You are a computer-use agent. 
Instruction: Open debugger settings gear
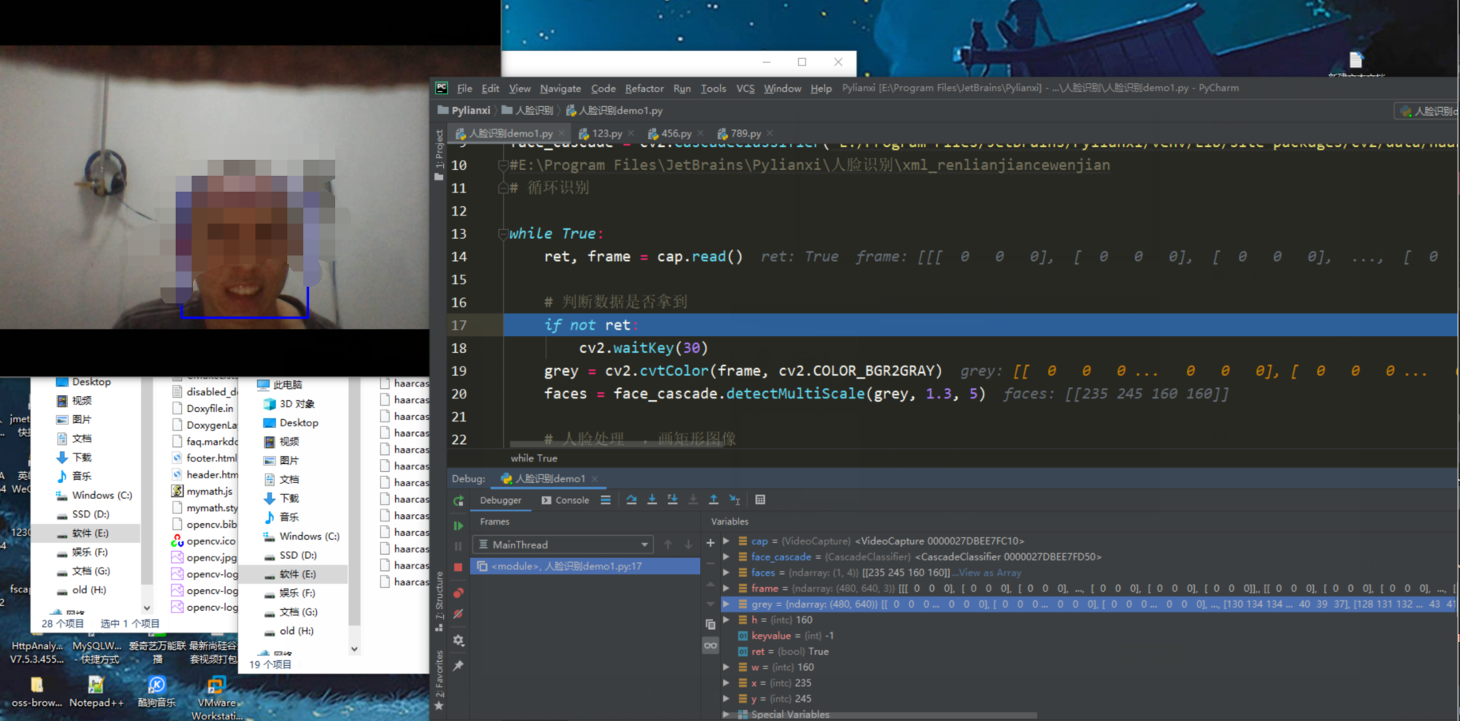[x=458, y=640]
